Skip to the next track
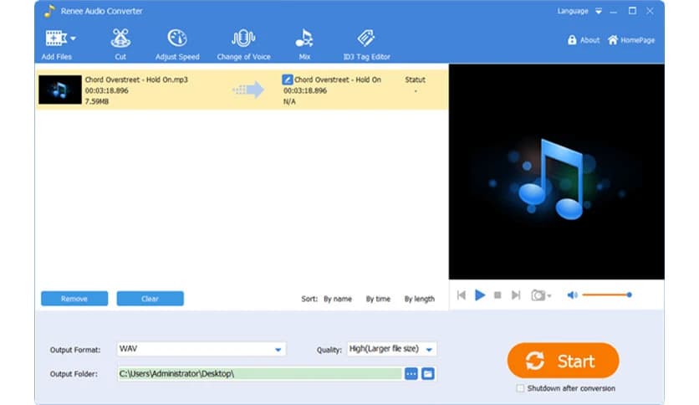Image resolution: width=699 pixels, height=405 pixels. pyautogui.click(x=516, y=295)
